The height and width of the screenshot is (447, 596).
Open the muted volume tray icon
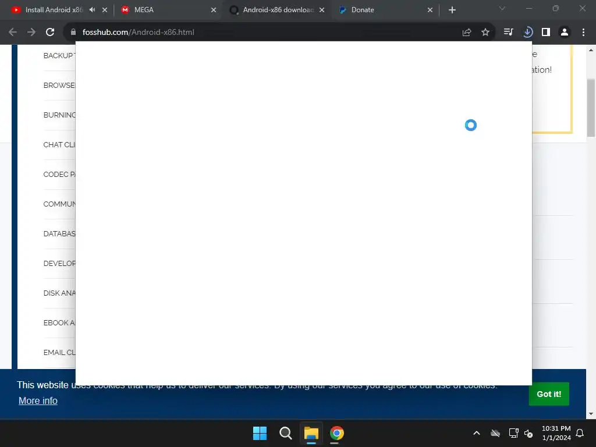tap(528, 433)
